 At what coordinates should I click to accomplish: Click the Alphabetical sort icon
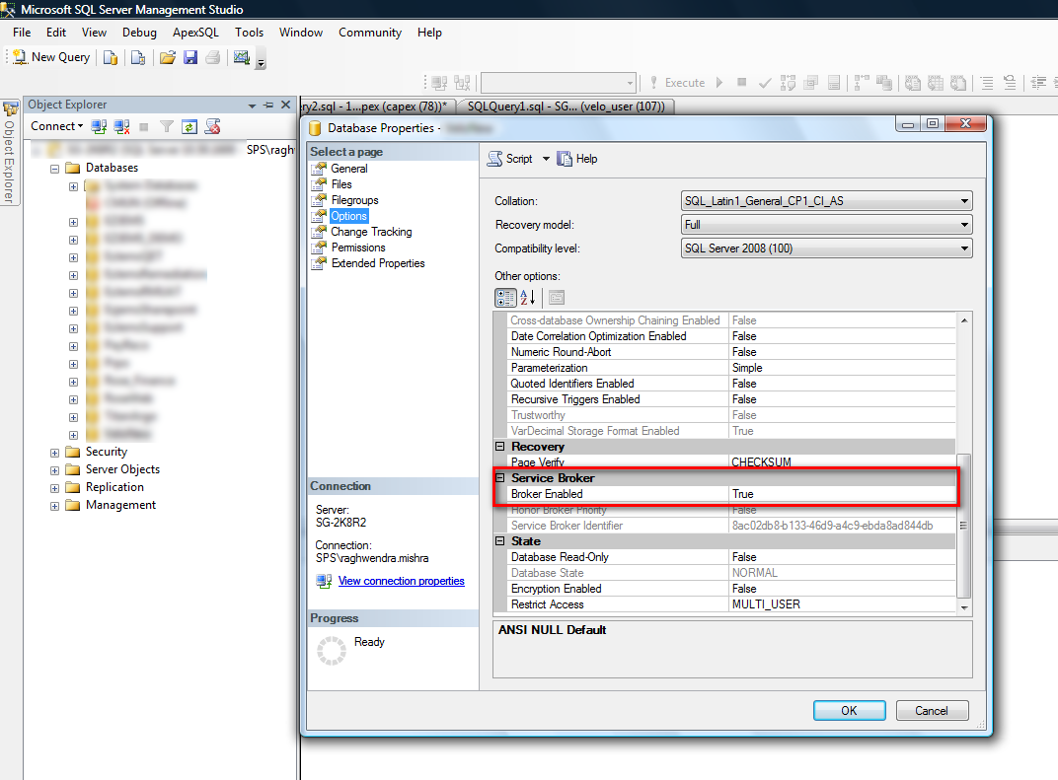pyautogui.click(x=528, y=297)
